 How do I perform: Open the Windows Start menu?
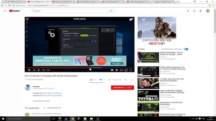click(3, 119)
